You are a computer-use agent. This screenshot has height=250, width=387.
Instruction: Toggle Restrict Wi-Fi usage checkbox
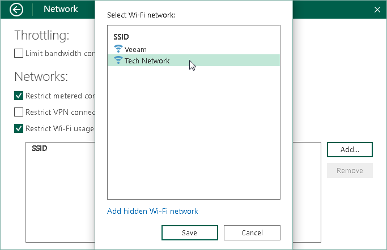click(19, 128)
